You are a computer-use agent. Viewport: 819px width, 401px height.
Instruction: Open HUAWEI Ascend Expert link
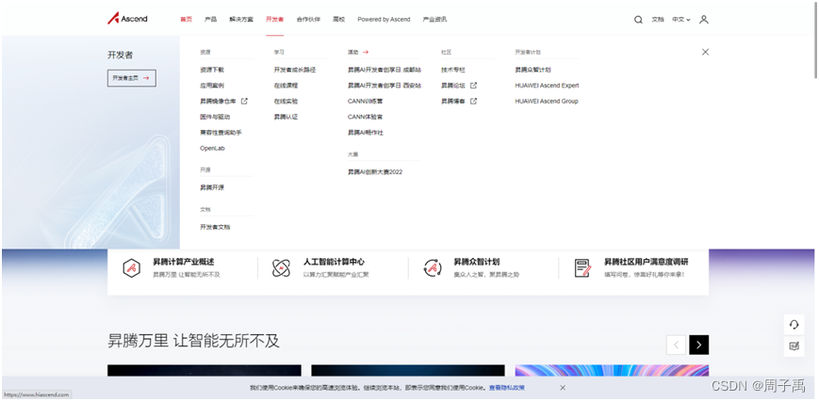click(x=547, y=86)
